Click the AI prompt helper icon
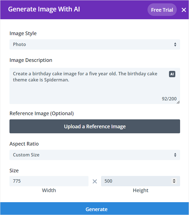Viewport: 189px width, 215px height. click(172, 74)
